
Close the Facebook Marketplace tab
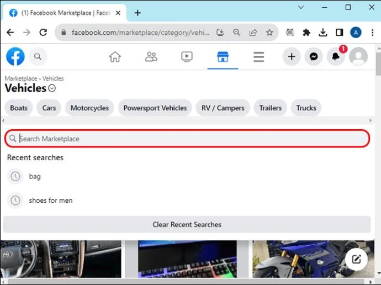pos(118,13)
